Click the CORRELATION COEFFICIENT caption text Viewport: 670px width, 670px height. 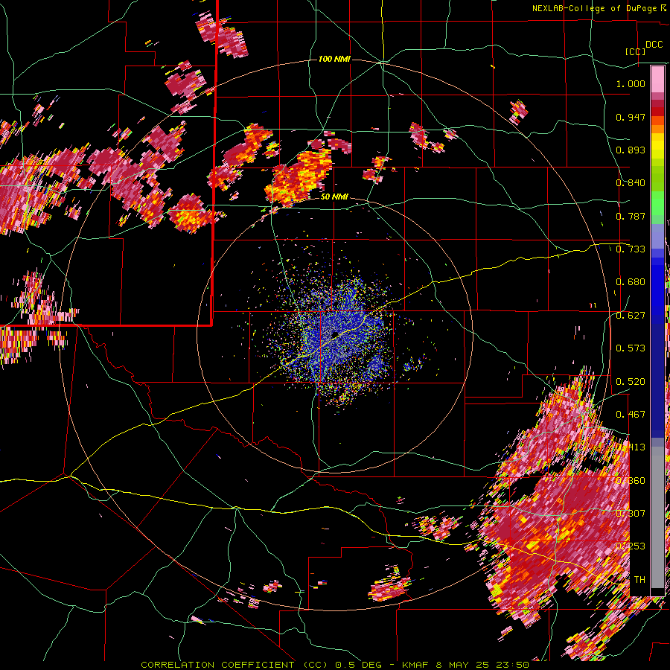(x=217, y=665)
